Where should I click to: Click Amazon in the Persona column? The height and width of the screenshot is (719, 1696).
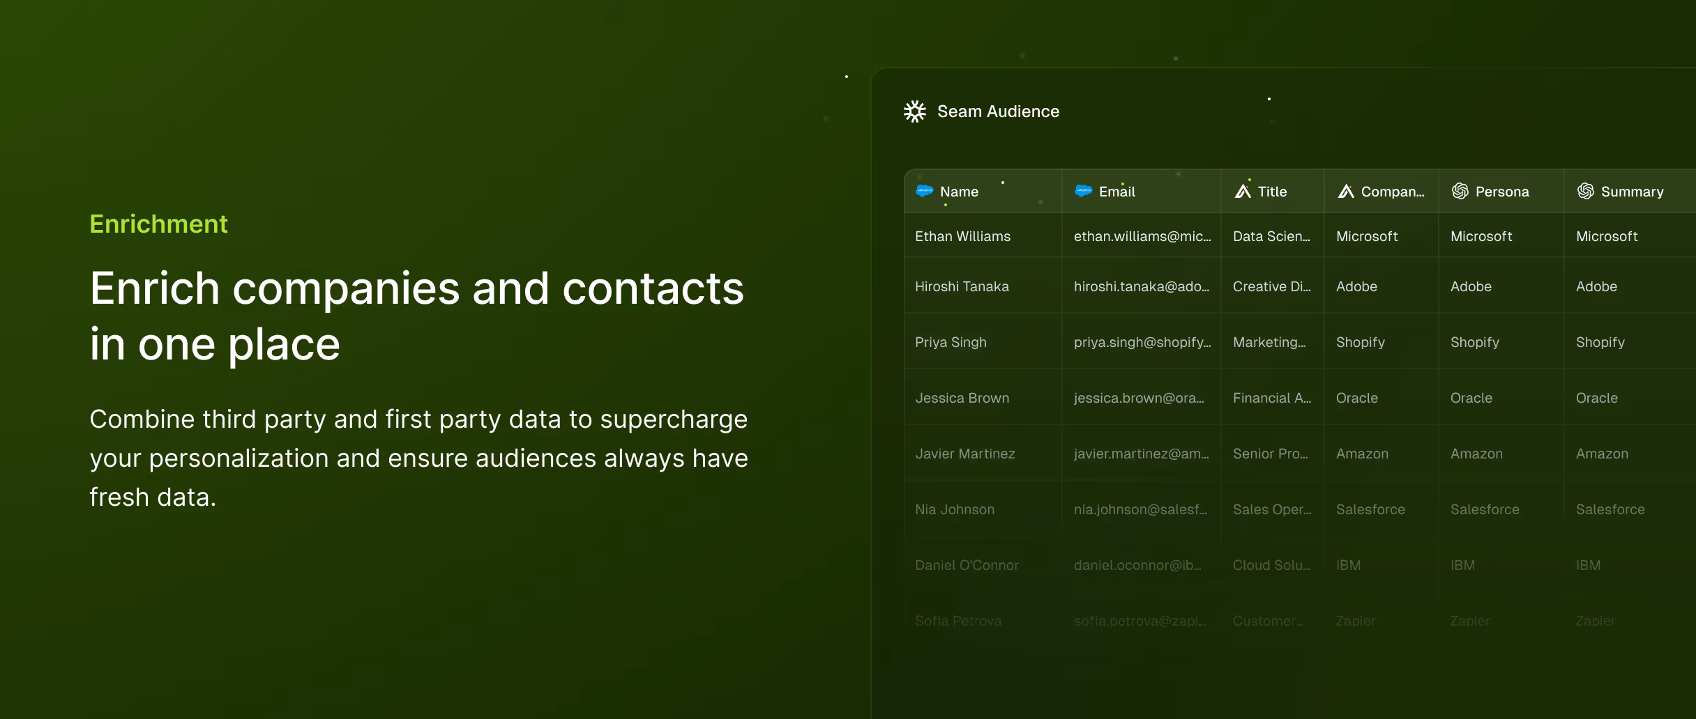[x=1476, y=454]
